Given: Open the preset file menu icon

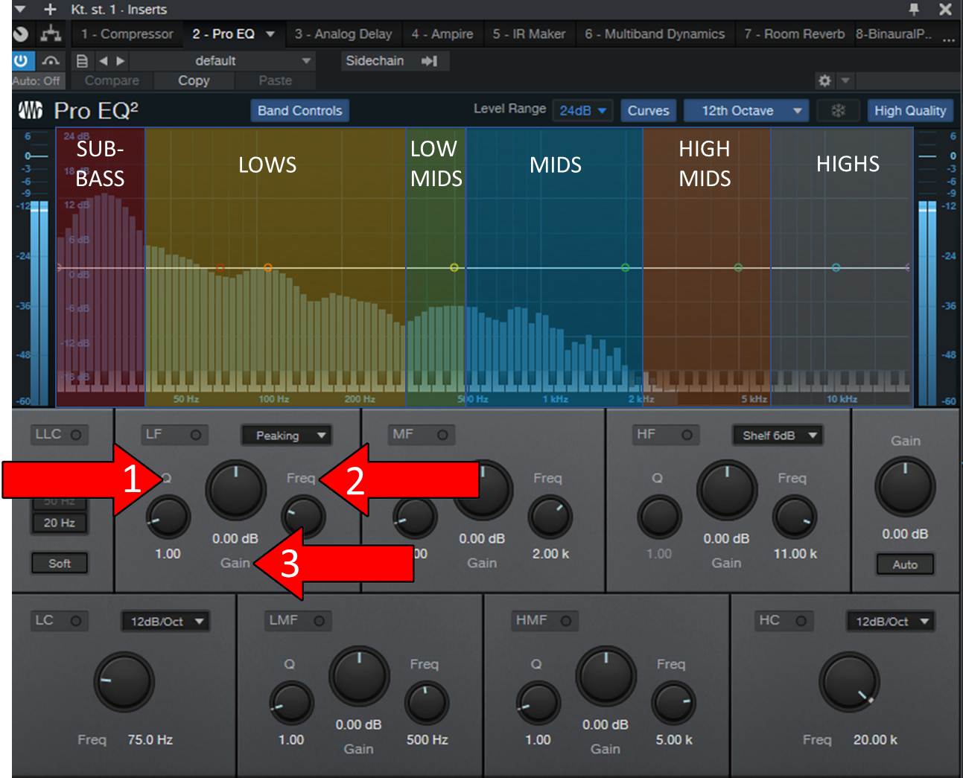Looking at the screenshot, I should [83, 61].
